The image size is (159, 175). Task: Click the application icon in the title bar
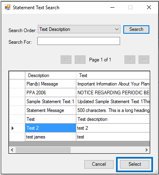(x=8, y=7)
